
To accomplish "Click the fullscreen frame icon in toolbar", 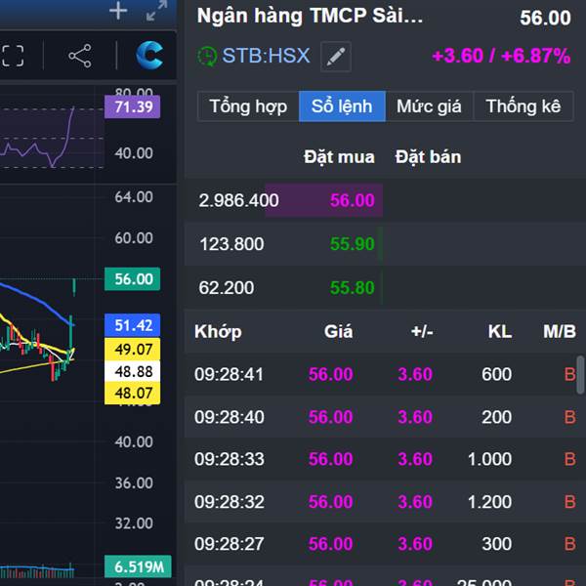I will coord(12,56).
